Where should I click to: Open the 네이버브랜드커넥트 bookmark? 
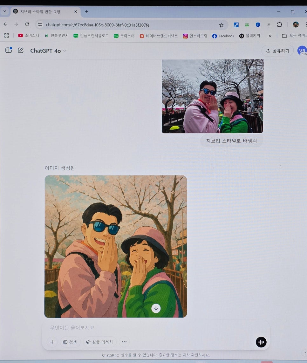[x=159, y=36]
